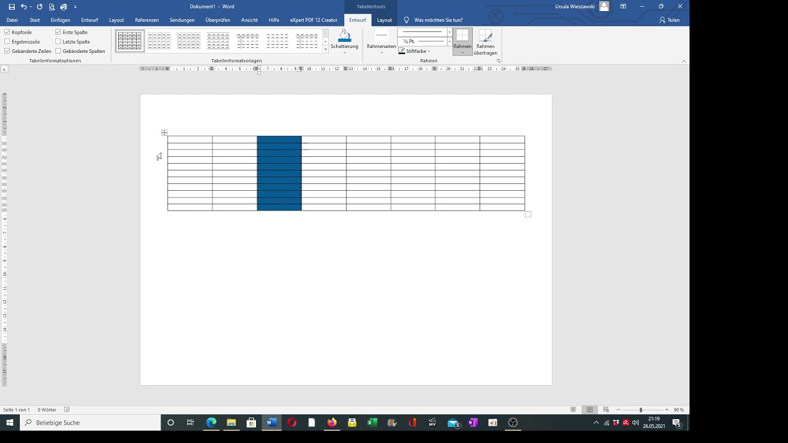788x443 pixels.
Task: Open the ½ Pt. line weight dropdown
Action: (449, 41)
